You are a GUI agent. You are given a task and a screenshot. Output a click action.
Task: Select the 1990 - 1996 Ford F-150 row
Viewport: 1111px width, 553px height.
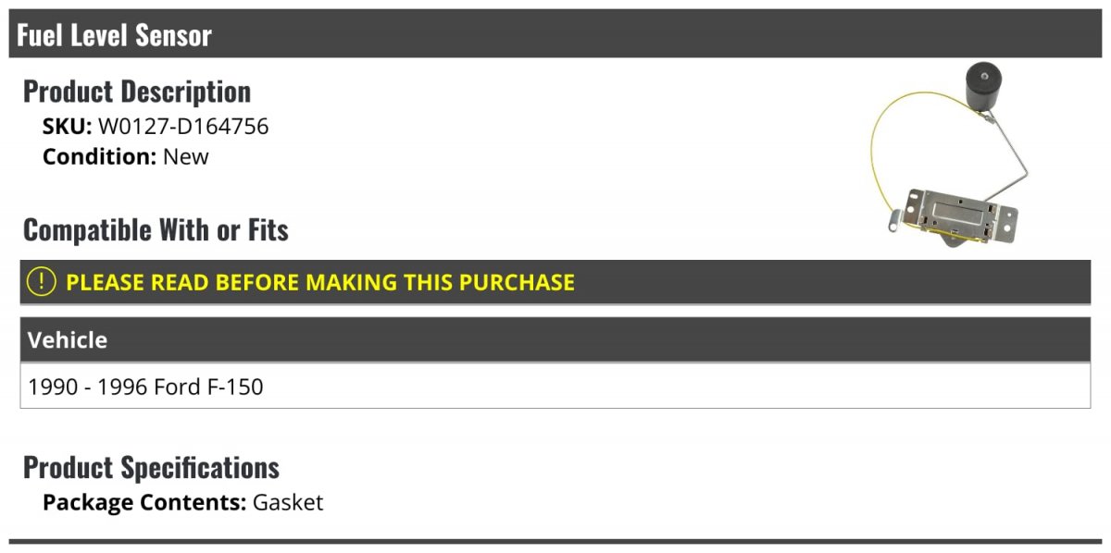(x=555, y=386)
